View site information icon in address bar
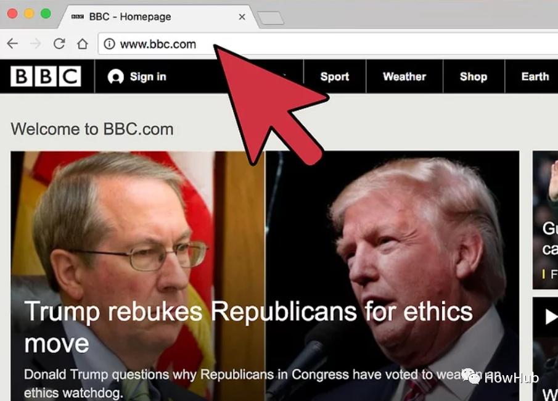558x401 pixels. [109, 44]
